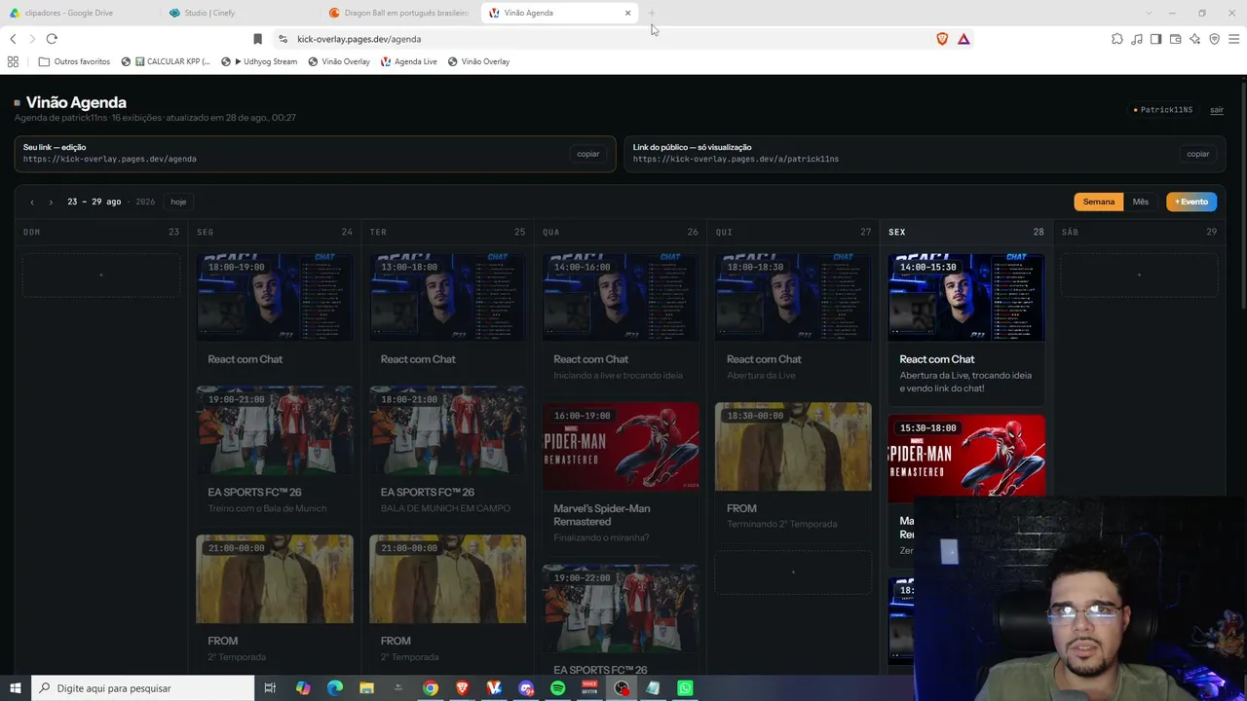The height and width of the screenshot is (701, 1247).
Task: Open Wednesday's Spider-Man Remastered 16:00-19:00 thumbnail
Action: [x=621, y=447]
